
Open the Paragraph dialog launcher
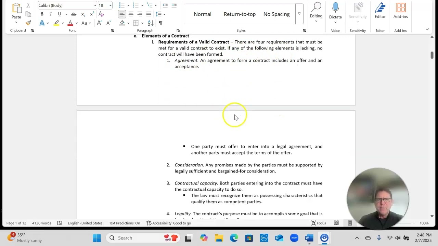[x=178, y=31]
